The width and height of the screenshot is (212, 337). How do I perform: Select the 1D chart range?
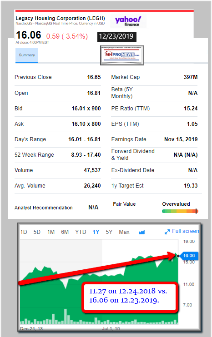point(24,232)
